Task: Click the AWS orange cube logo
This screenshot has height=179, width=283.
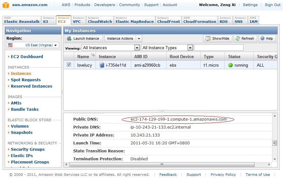Action: [6, 5]
